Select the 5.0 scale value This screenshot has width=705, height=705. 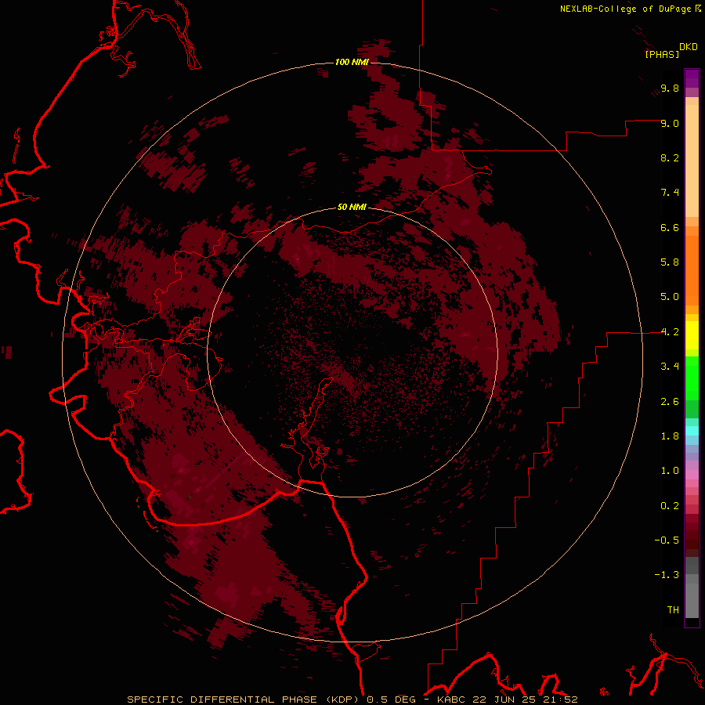[x=670, y=297]
